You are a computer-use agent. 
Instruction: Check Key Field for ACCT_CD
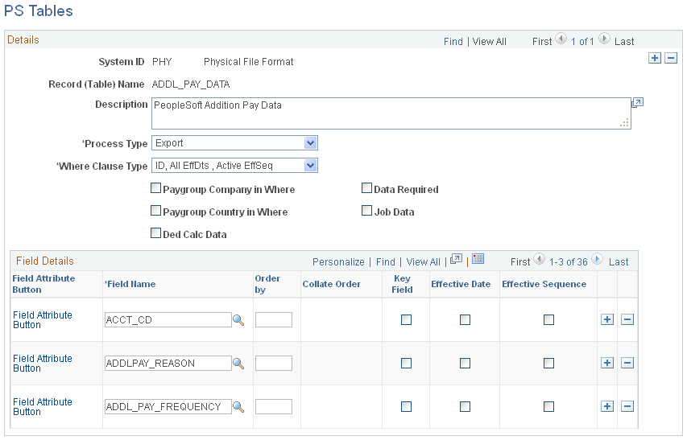coord(406,319)
